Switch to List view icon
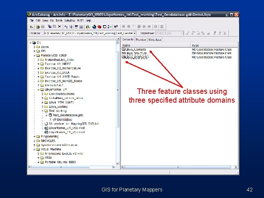This screenshot has width=264, height=198. pyautogui.click(x=71, y=27)
